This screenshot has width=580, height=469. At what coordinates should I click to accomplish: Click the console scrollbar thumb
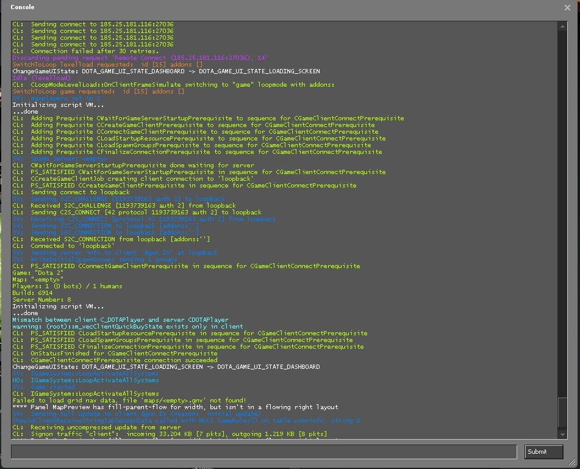[x=563, y=413]
